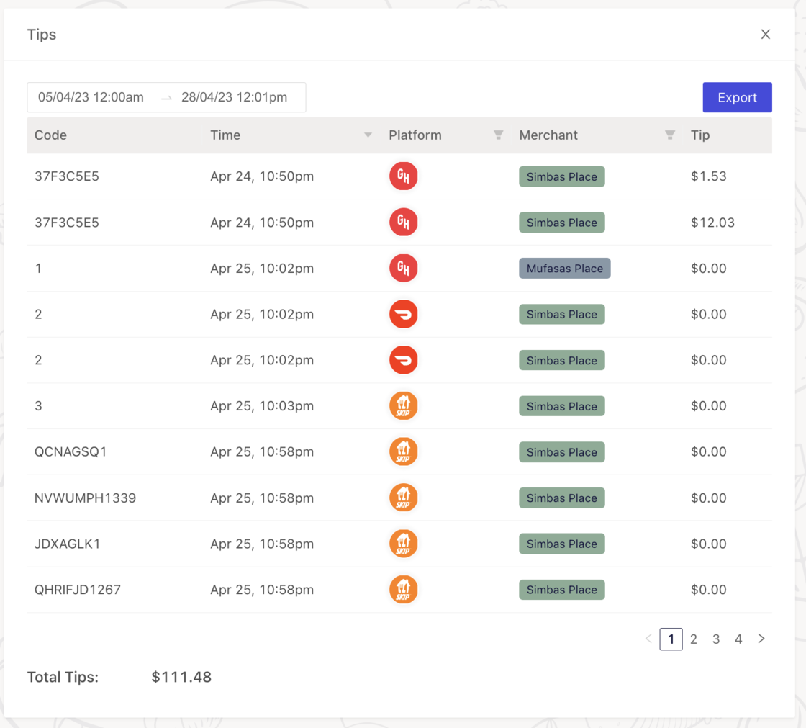The width and height of the screenshot is (806, 728).
Task: Advance to the next page arrow
Action: pyautogui.click(x=761, y=639)
